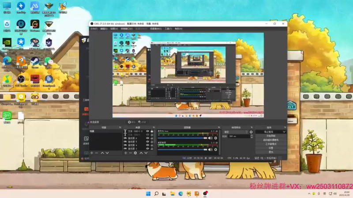Show hidden system tray icons chevron
This screenshot has height=198, width=353.
[x=309, y=194]
